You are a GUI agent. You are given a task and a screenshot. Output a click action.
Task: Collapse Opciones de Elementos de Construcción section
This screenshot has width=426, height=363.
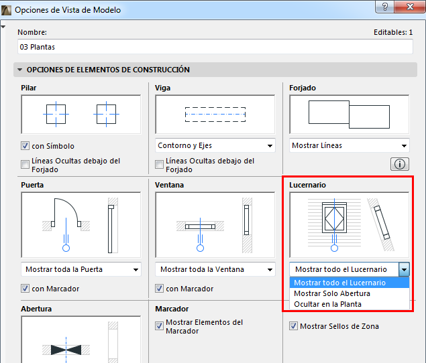coord(20,70)
